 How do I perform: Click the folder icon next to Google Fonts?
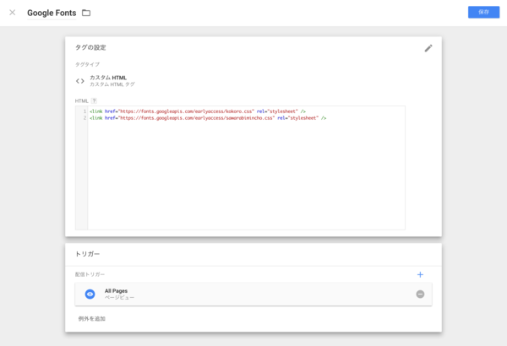pos(86,13)
